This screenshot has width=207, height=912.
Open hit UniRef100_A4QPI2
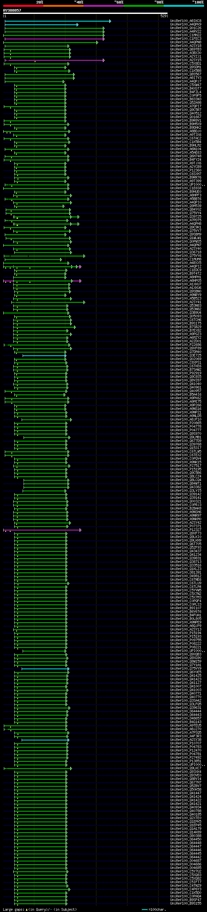coord(186,266)
